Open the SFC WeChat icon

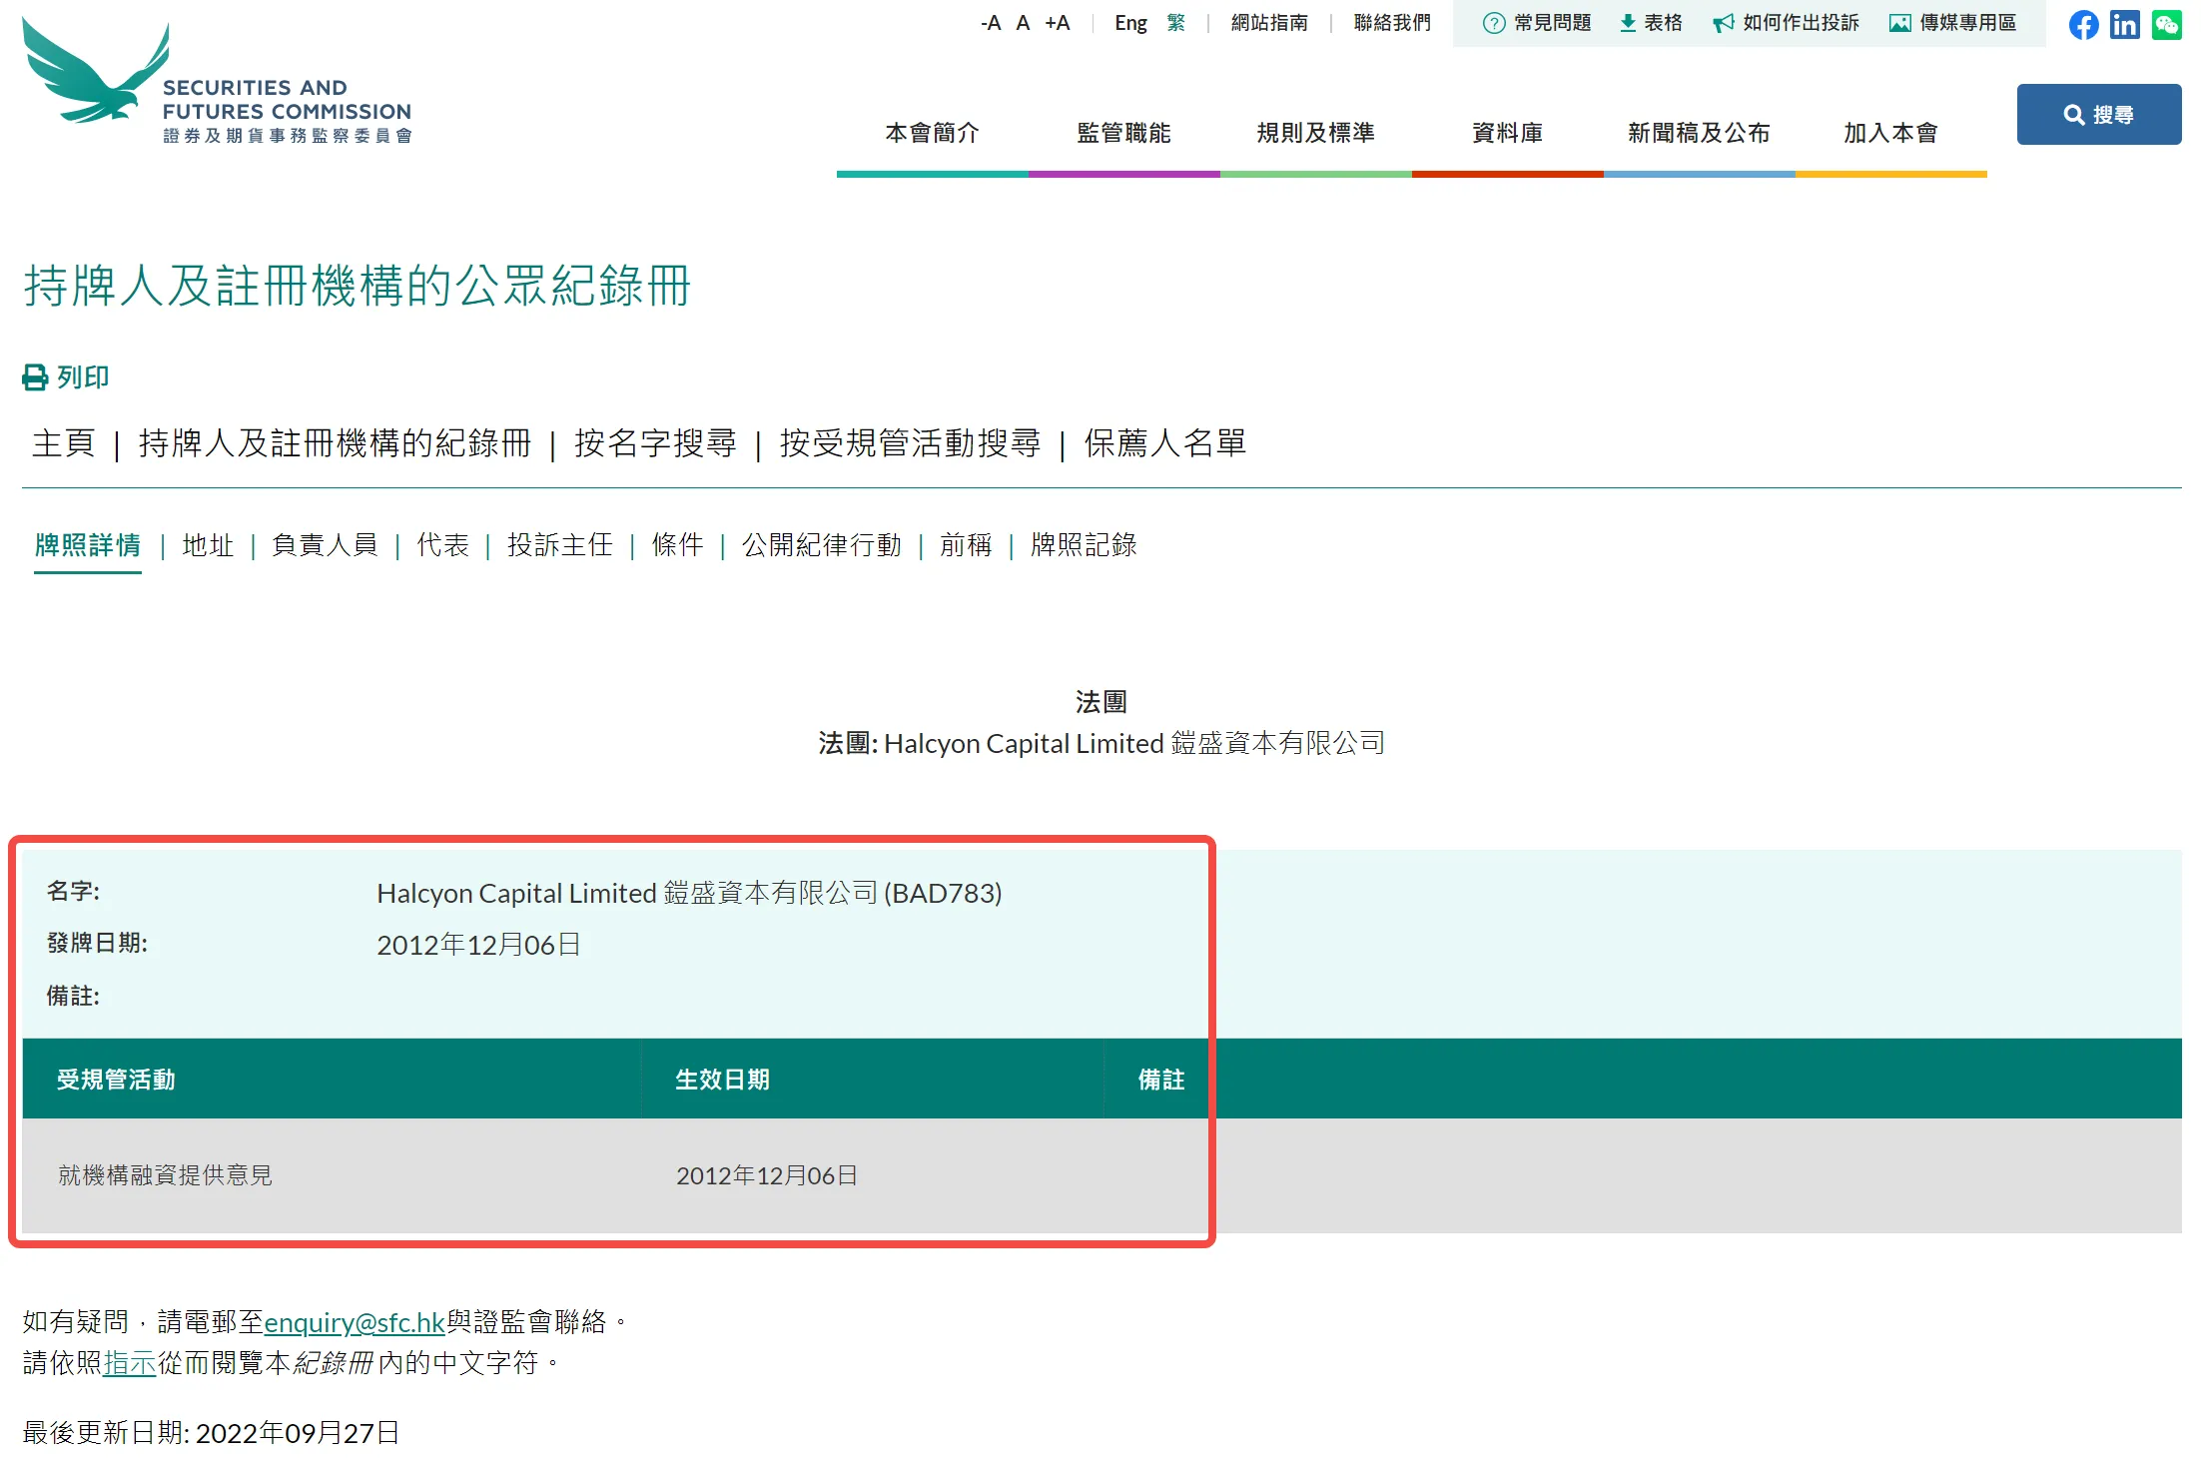[x=2166, y=24]
